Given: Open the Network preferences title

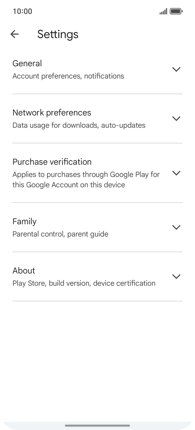Looking at the screenshot, I should [x=52, y=113].
